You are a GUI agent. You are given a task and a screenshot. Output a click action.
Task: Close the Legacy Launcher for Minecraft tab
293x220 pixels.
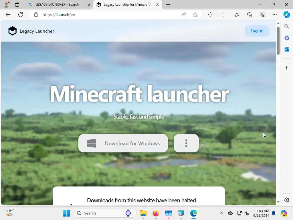[158, 5]
